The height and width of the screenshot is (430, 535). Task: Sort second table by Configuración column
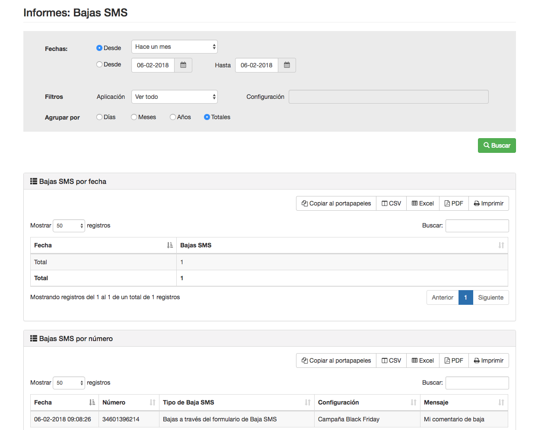[367, 402]
